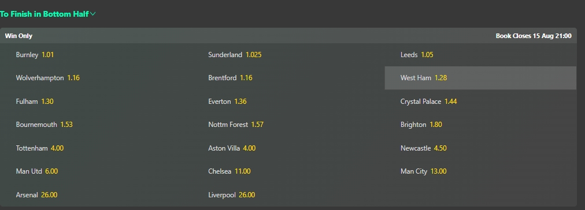The width and height of the screenshot is (585, 210).
Task: Select Newcastle at odds 4.50
Action: tap(480, 148)
